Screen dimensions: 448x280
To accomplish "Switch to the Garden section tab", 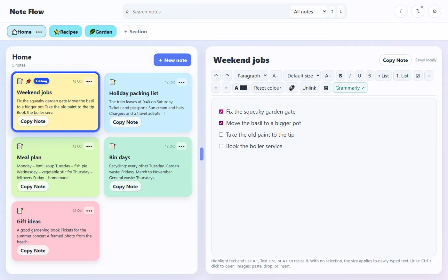I will point(100,31).
